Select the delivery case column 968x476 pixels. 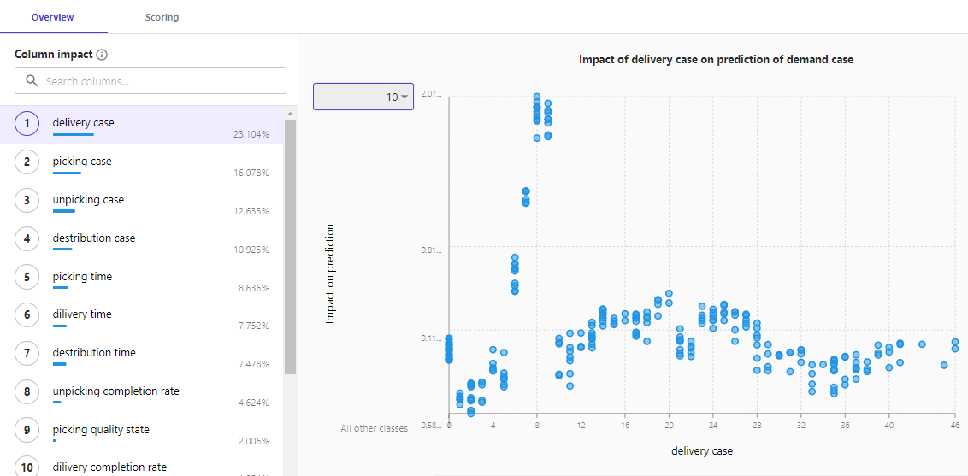83,123
